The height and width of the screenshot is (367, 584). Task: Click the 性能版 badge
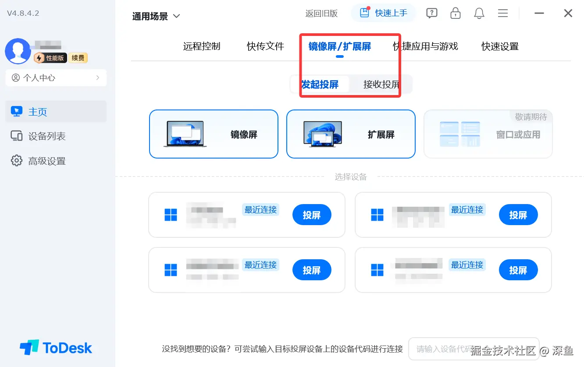tap(50, 58)
